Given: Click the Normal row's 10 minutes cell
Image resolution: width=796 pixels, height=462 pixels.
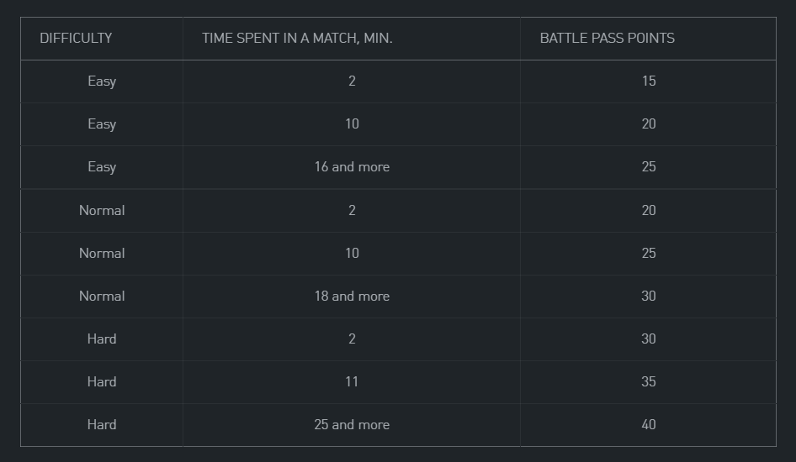Looking at the screenshot, I should pyautogui.click(x=352, y=254).
